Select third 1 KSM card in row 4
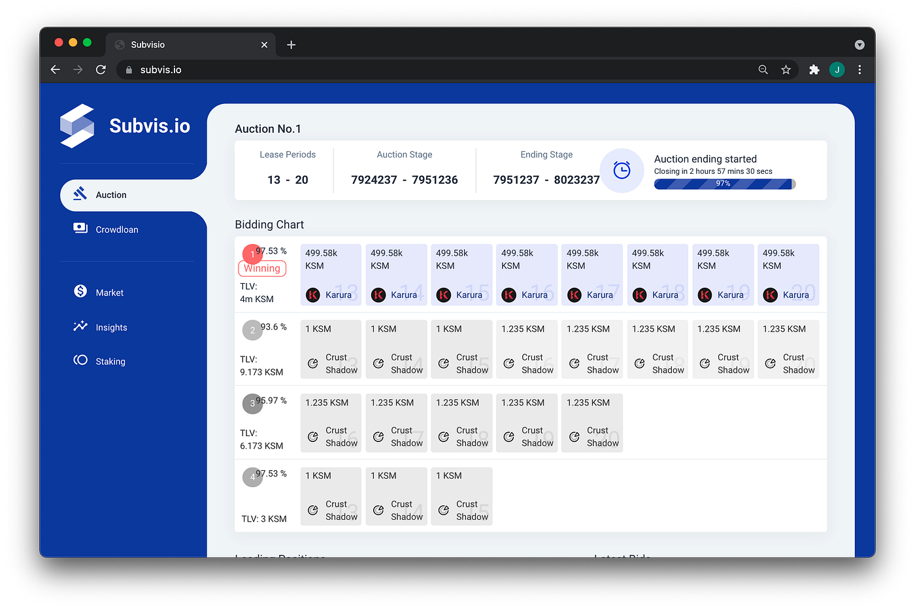 click(461, 496)
